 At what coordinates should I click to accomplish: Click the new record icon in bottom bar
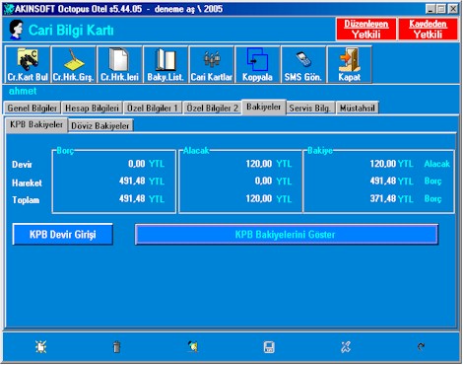pyautogui.click(x=40, y=347)
